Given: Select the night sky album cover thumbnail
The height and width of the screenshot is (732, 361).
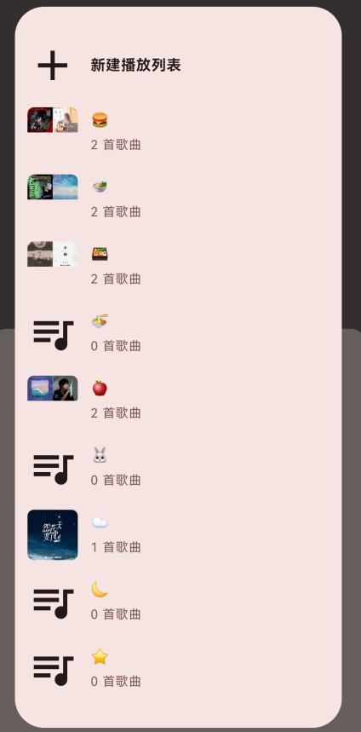Looking at the screenshot, I should [x=53, y=535].
